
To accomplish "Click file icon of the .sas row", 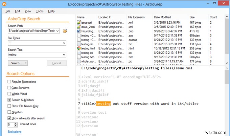I will coord(79,36).
